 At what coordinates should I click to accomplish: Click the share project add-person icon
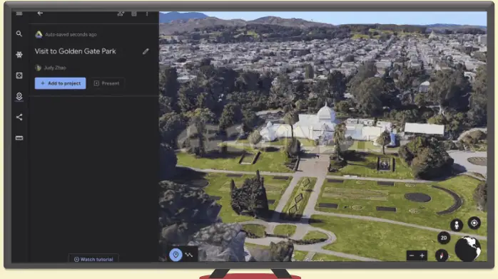(121, 14)
